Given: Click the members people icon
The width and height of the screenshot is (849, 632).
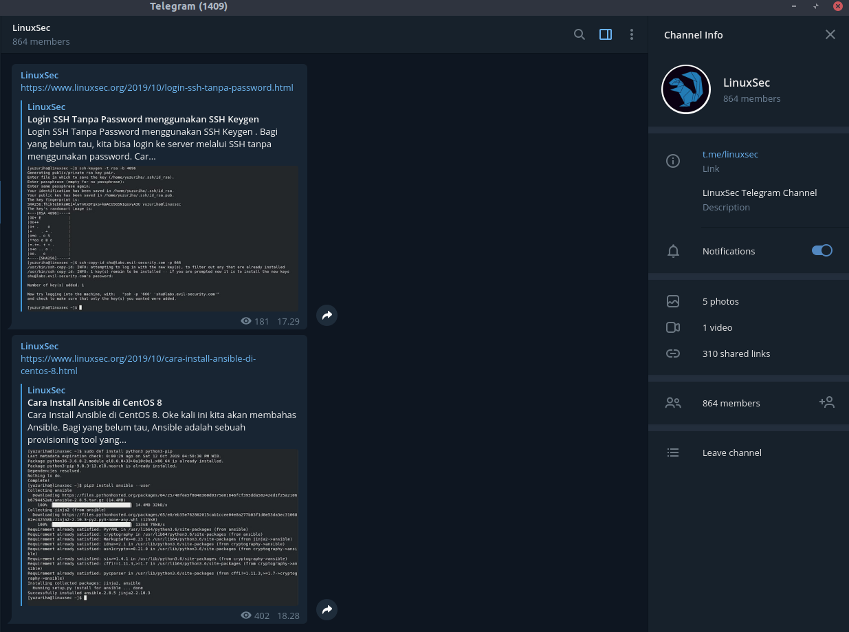Looking at the screenshot, I should tap(673, 403).
